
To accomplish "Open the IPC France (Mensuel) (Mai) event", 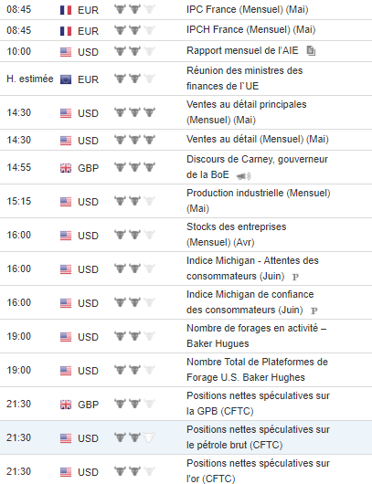I will (247, 9).
